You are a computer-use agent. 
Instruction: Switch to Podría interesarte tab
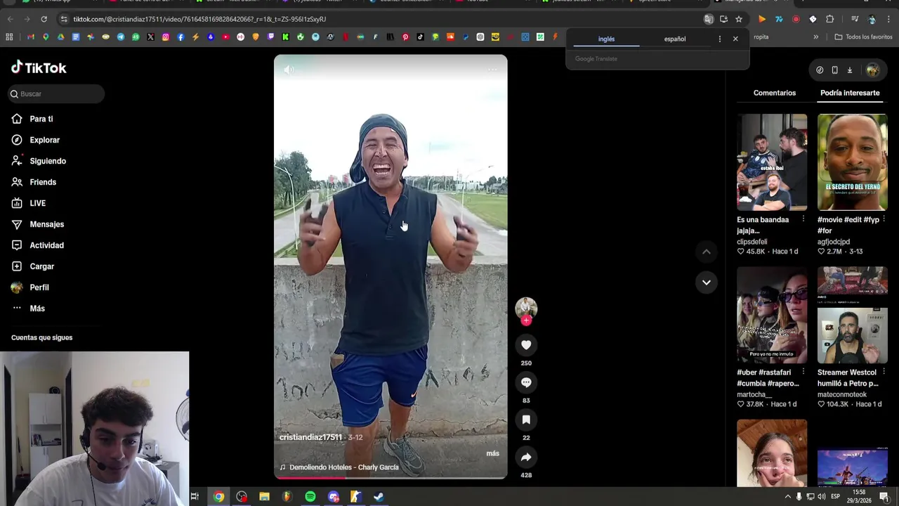[x=850, y=93]
